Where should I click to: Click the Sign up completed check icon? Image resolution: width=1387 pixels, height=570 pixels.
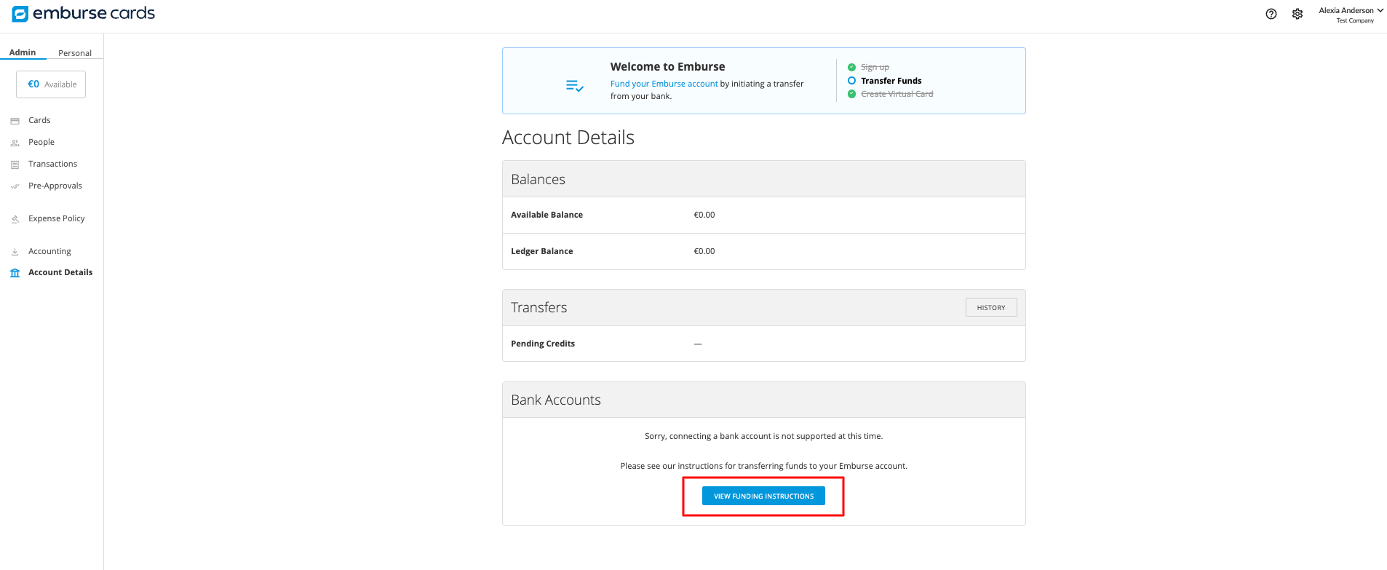pyautogui.click(x=851, y=67)
